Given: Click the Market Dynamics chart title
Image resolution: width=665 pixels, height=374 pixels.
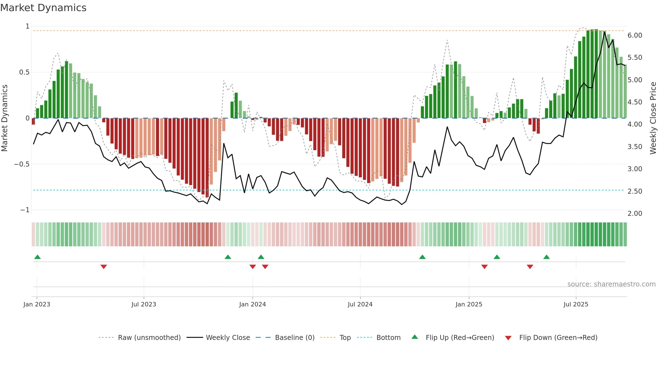Looking at the screenshot, I should pyautogui.click(x=44, y=8).
